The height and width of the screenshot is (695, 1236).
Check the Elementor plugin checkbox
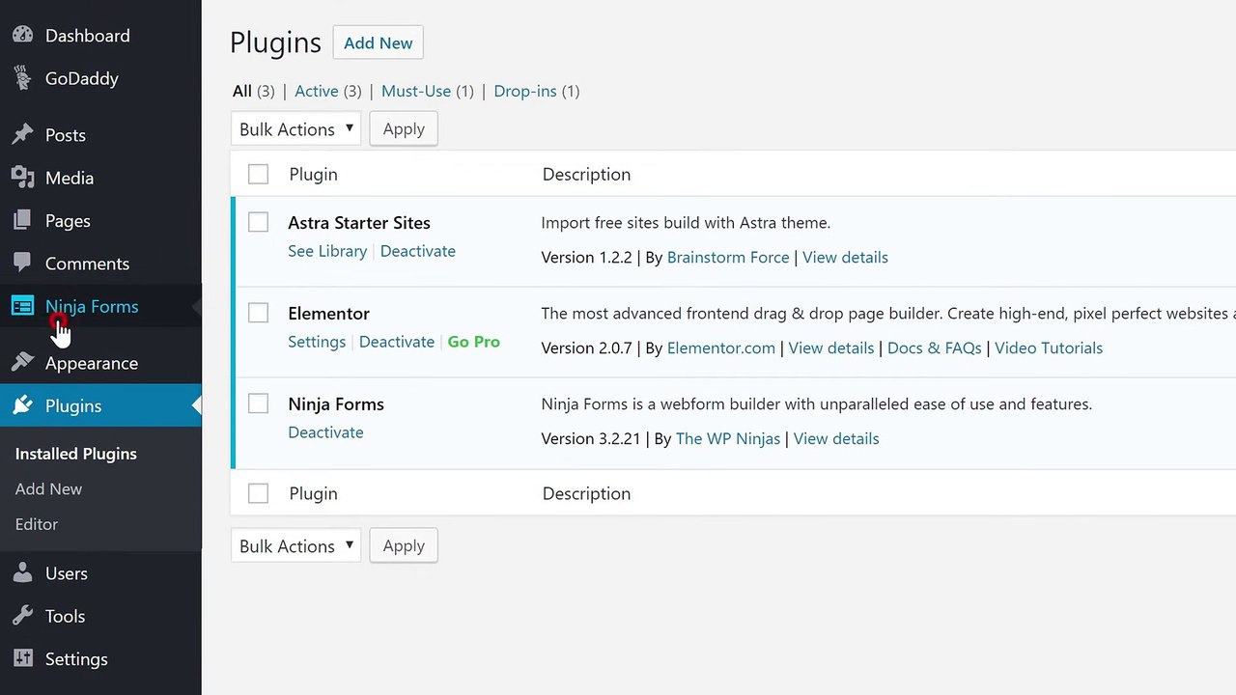tap(258, 313)
